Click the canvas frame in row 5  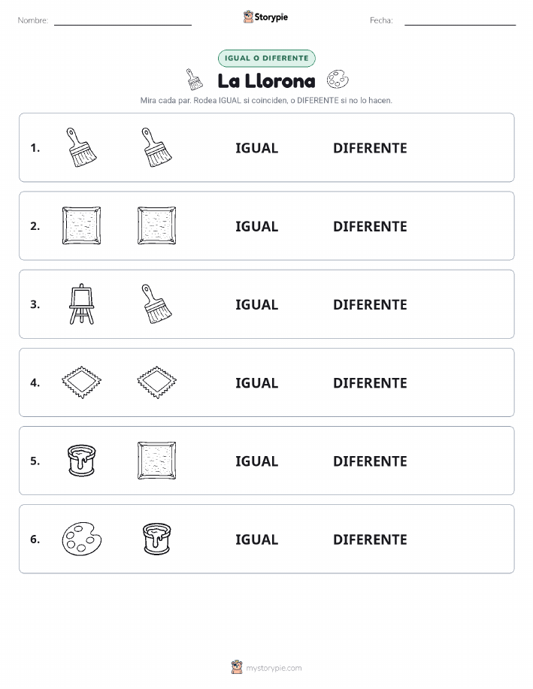(x=157, y=461)
